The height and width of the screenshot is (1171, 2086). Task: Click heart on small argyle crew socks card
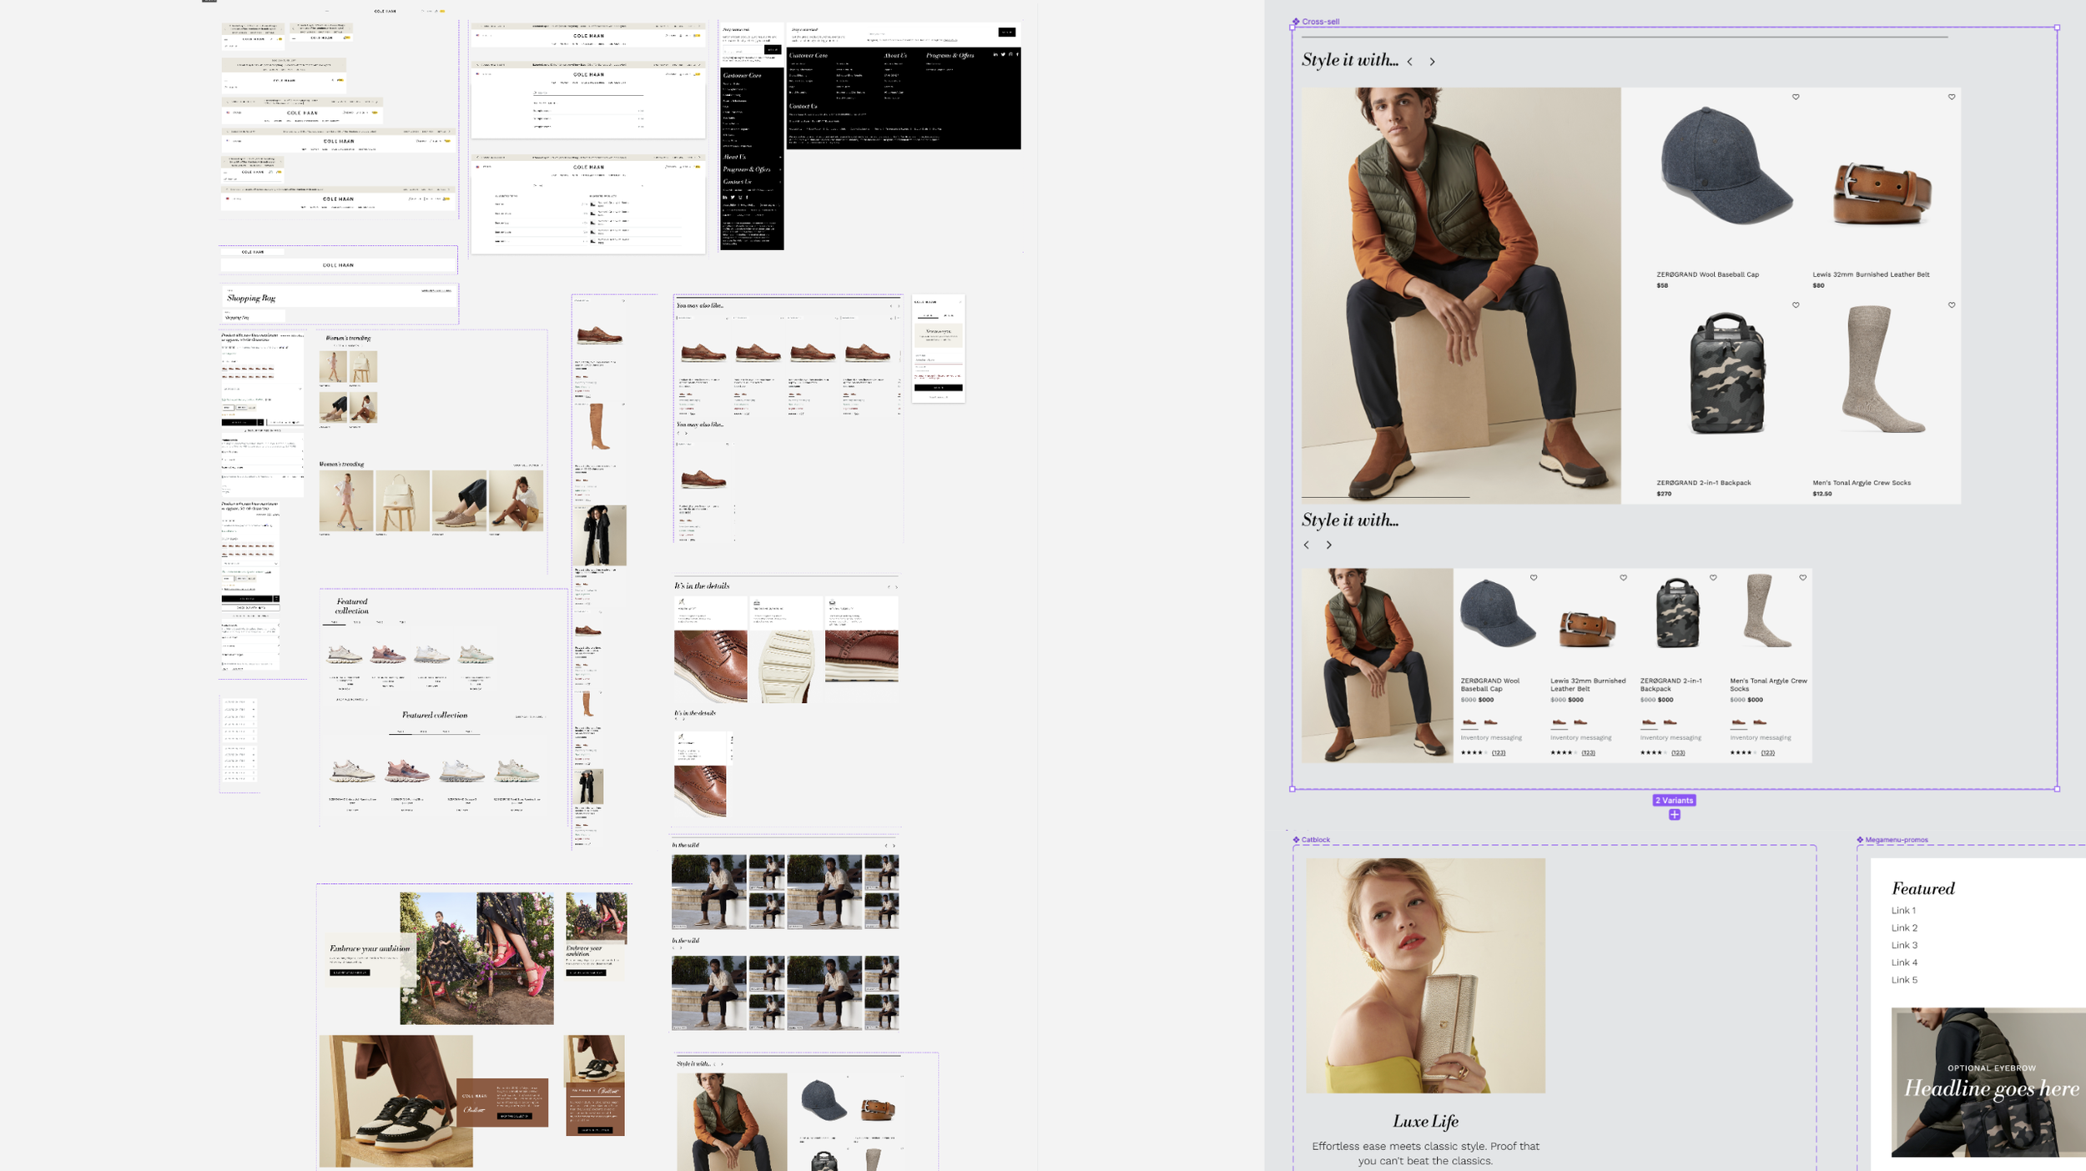tap(1802, 577)
